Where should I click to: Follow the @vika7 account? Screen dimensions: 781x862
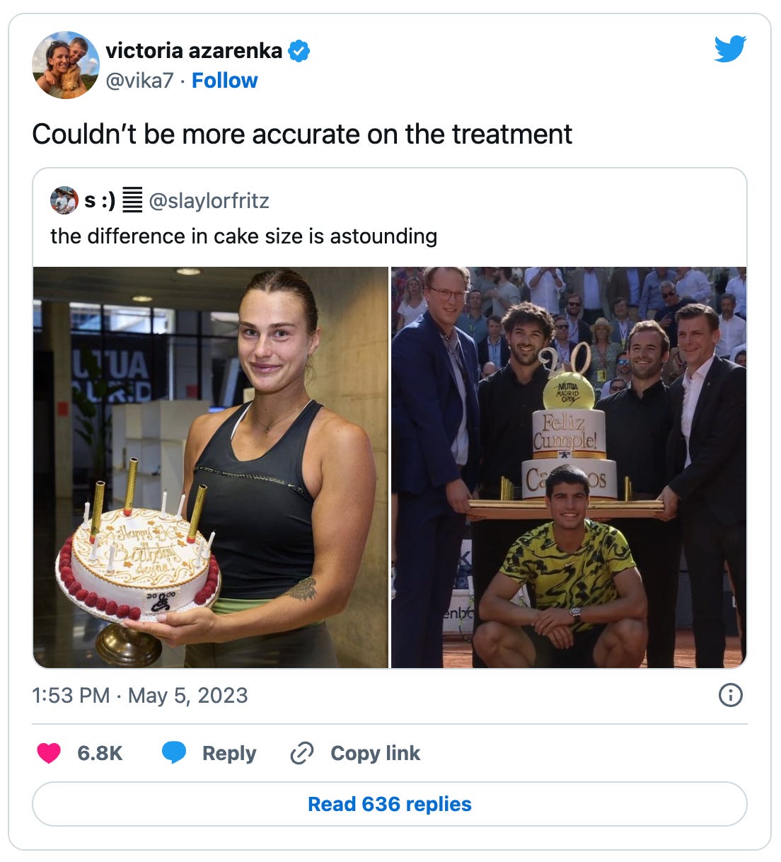[224, 81]
